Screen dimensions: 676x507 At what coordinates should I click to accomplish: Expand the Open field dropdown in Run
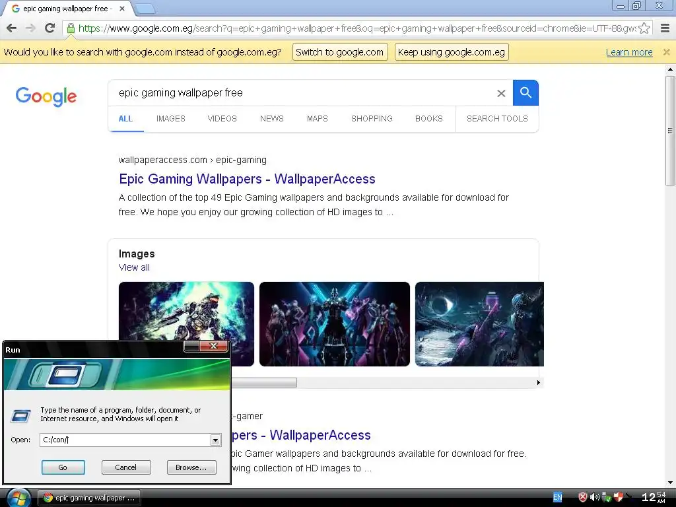pyautogui.click(x=215, y=440)
